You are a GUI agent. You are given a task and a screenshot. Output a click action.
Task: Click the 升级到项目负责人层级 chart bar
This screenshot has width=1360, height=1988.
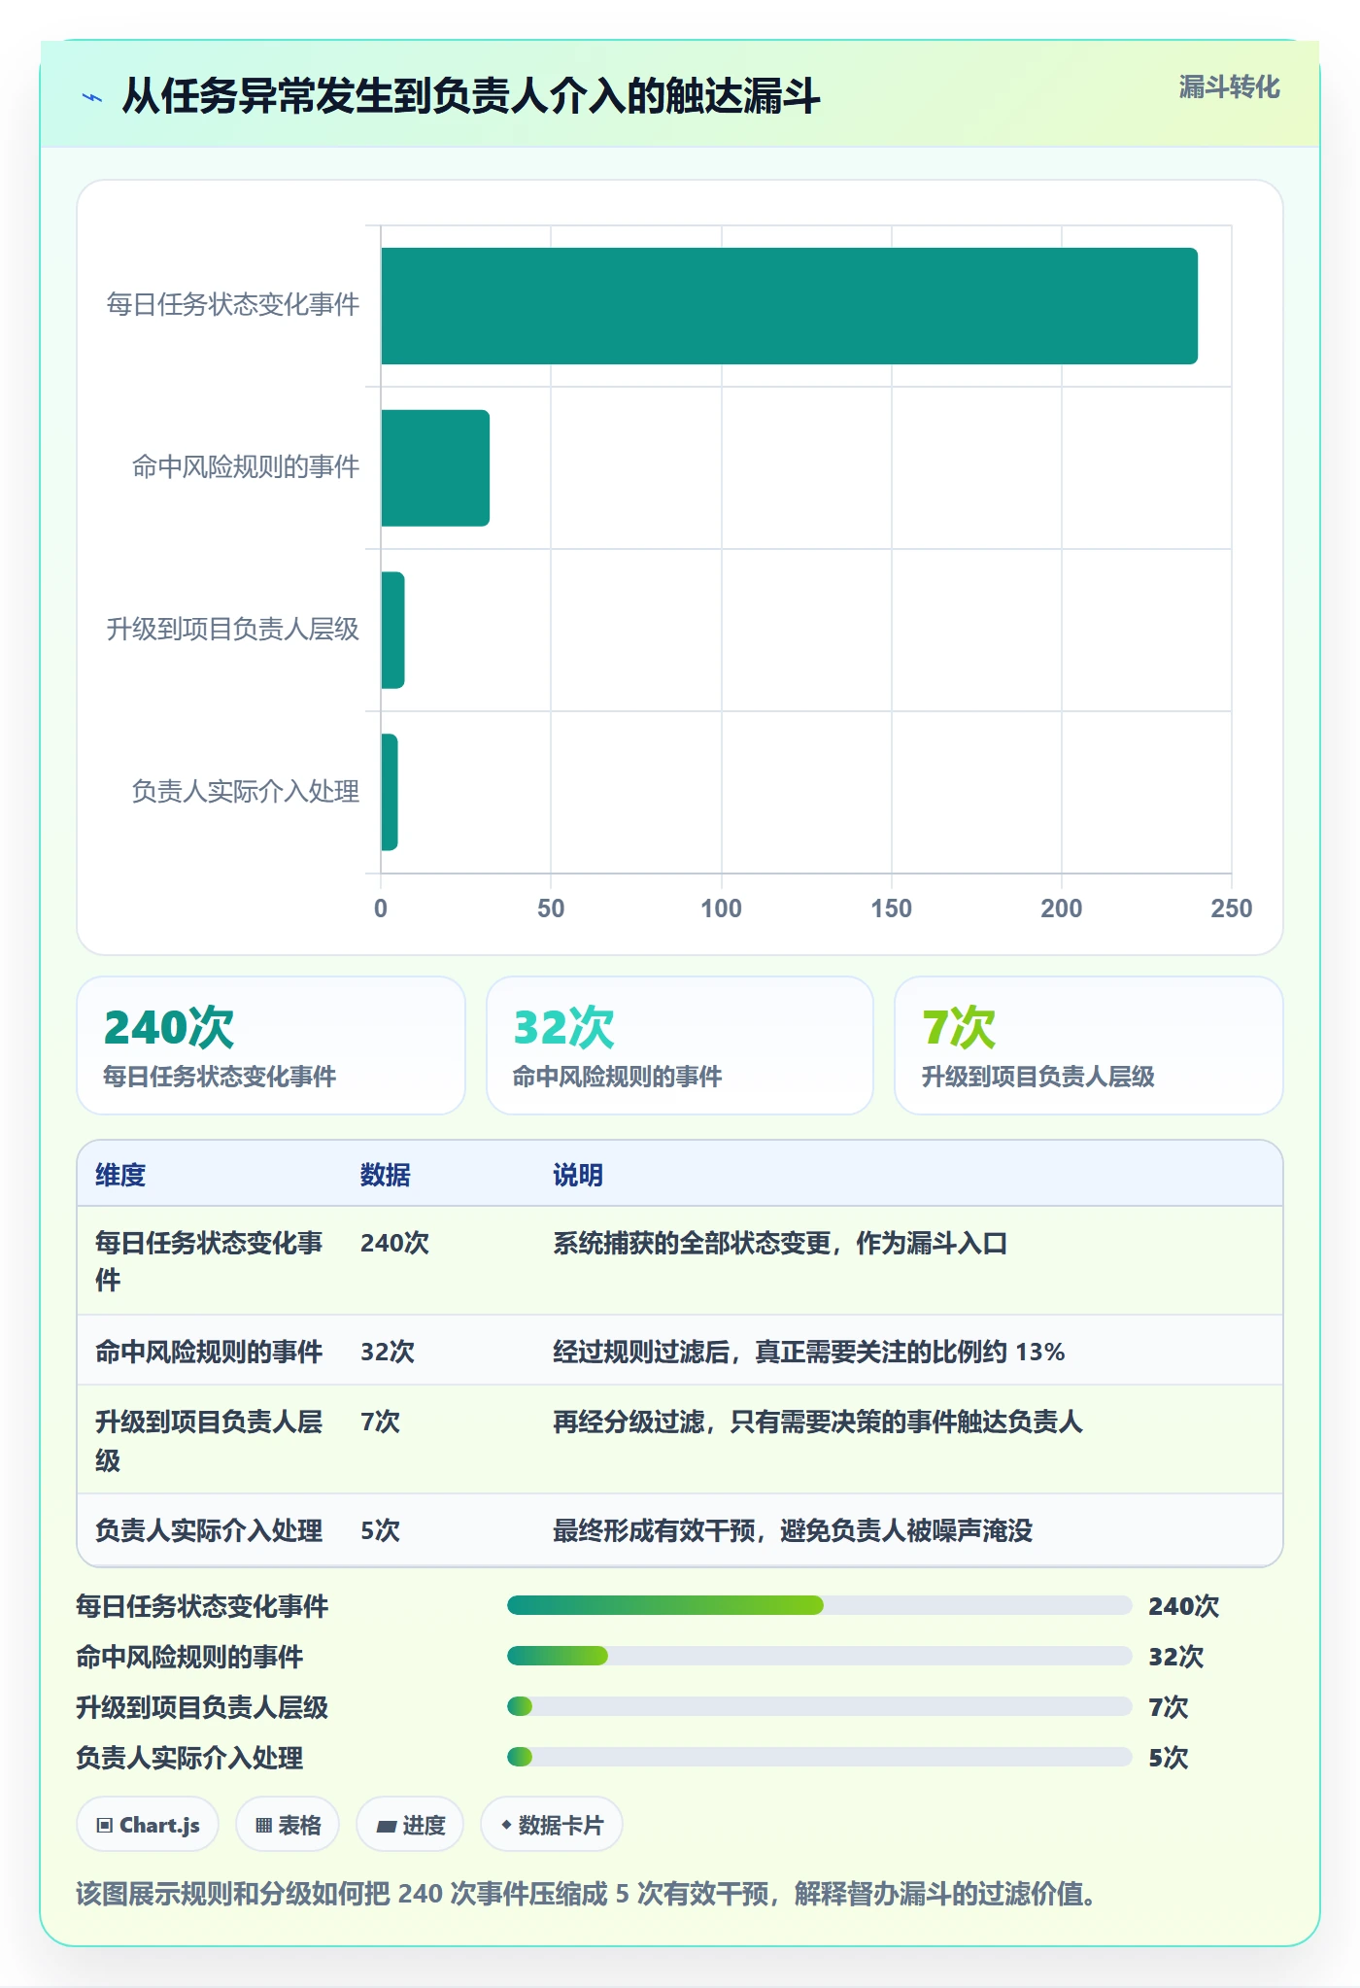coord(392,630)
